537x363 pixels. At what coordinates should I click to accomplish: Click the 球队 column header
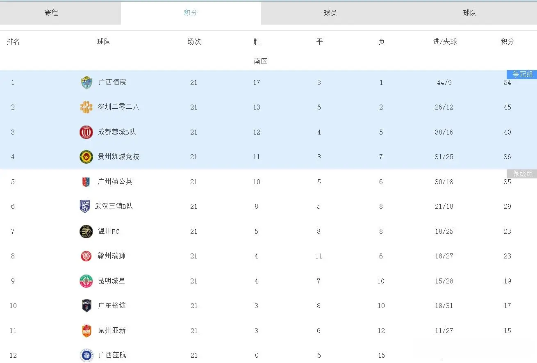104,42
